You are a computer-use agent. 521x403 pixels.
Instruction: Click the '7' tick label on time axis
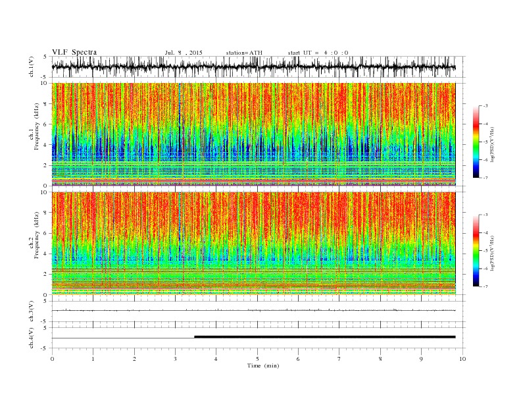339,359
